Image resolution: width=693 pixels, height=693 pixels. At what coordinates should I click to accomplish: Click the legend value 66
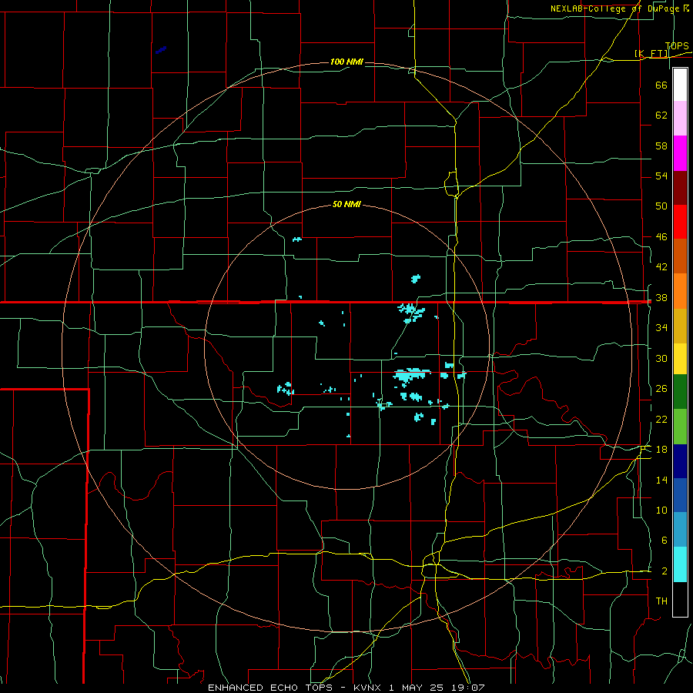(x=661, y=85)
